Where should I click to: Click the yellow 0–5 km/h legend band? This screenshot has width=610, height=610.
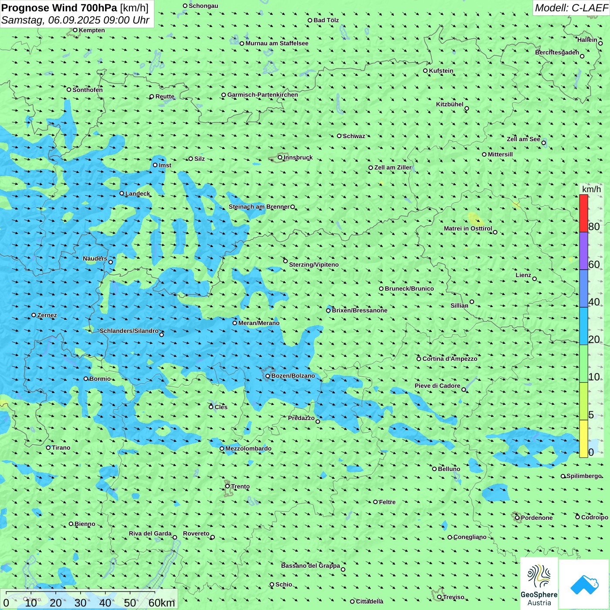[x=583, y=439]
